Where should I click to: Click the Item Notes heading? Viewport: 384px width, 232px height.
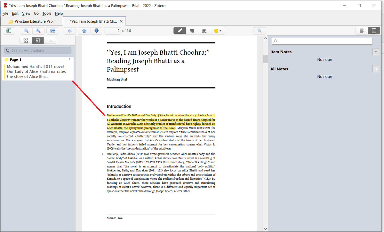[281, 52]
